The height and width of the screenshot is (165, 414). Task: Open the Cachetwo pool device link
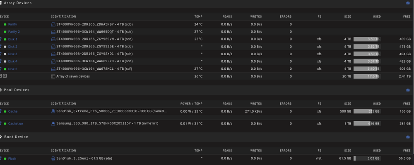pos(16,123)
